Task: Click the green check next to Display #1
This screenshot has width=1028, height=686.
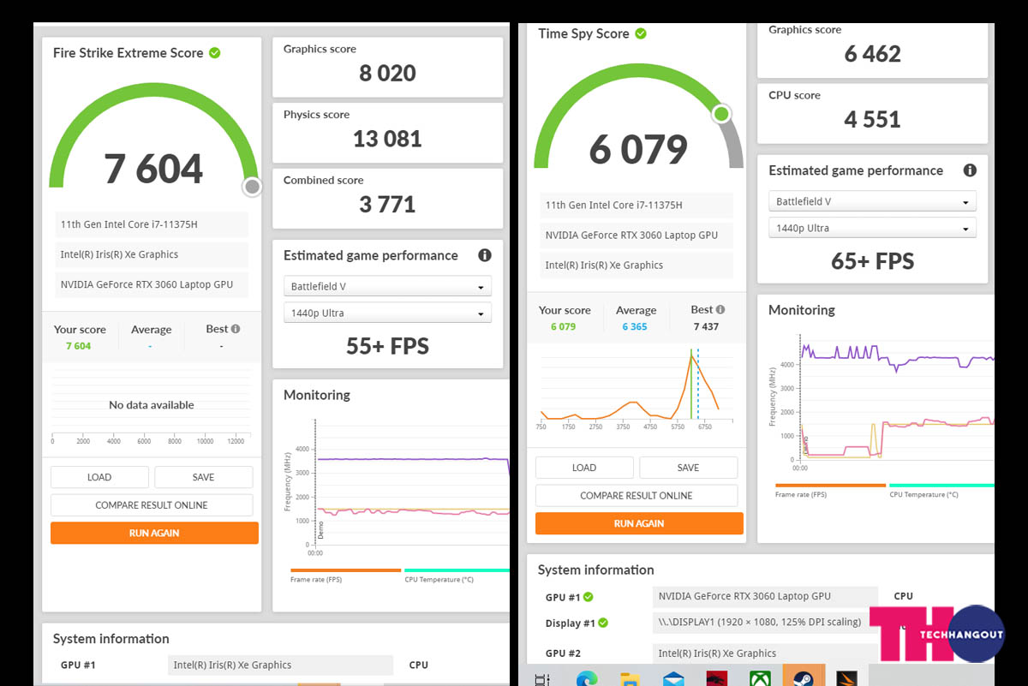Action: 603,623
